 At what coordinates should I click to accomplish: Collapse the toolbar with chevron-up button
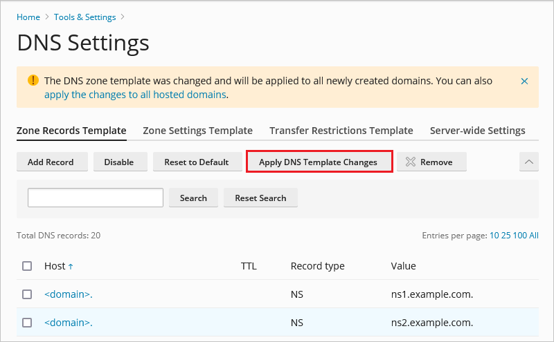[528, 162]
